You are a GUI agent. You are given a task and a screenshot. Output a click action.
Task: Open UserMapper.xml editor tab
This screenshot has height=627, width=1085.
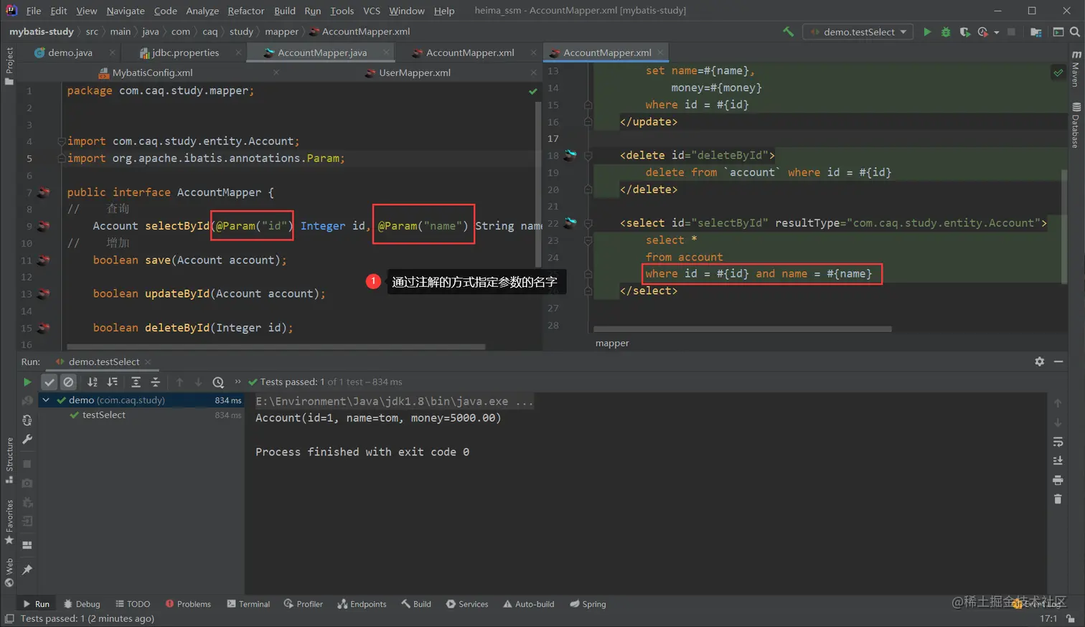click(415, 72)
